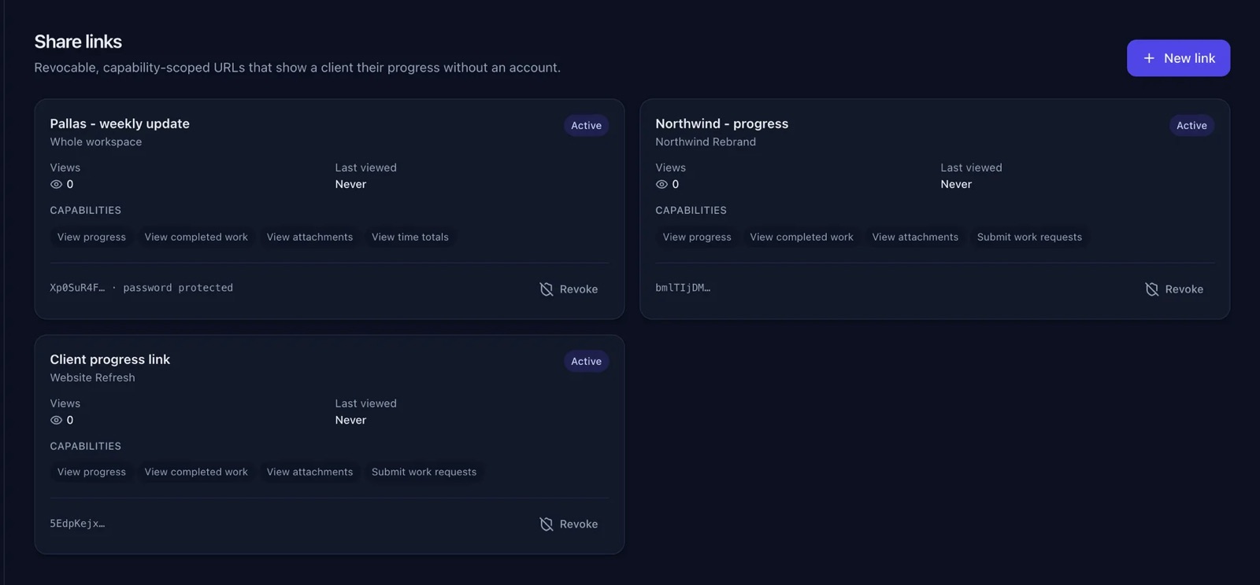Image resolution: width=1260 pixels, height=585 pixels.
Task: Click View completed work chip on Northwind card
Action: (x=802, y=237)
